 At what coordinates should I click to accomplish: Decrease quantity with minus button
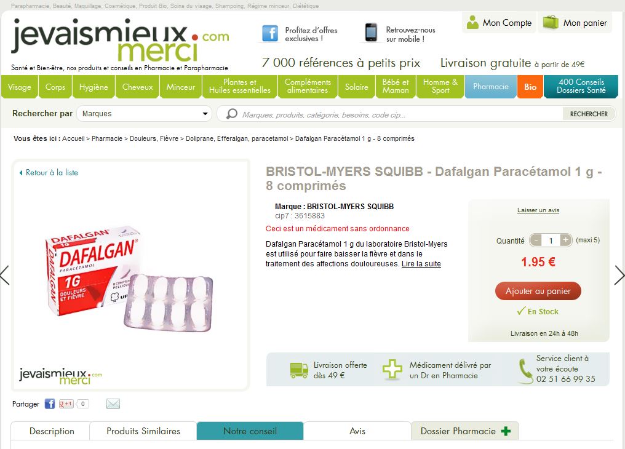(x=536, y=240)
